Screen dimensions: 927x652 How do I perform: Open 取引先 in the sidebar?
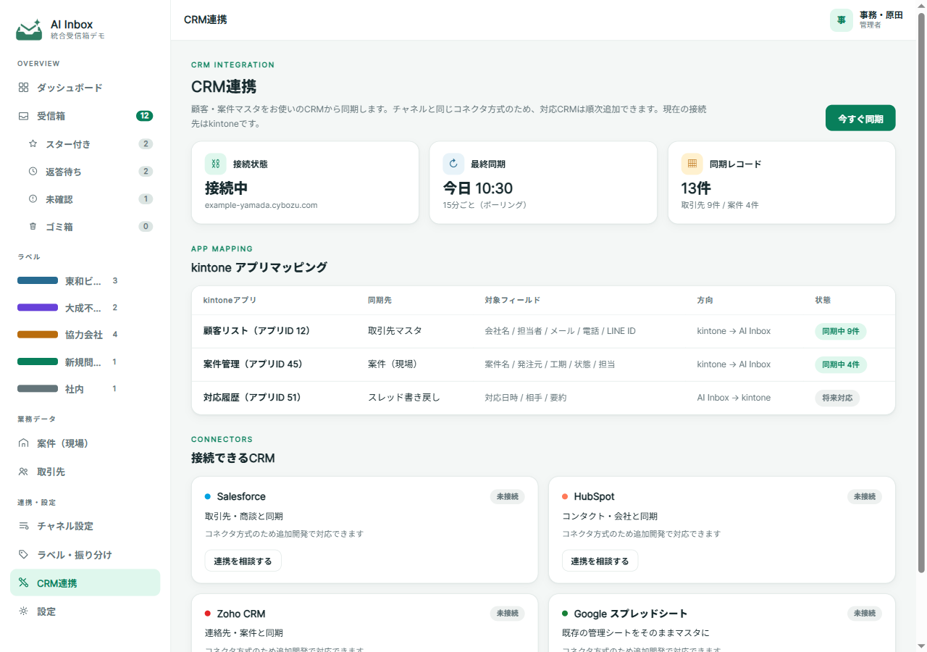[85, 472]
